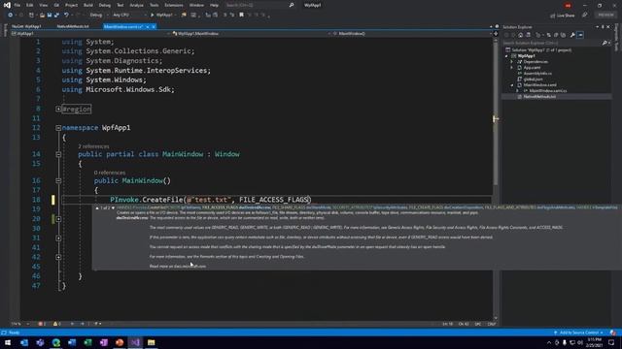Show previous overload in signature tooltip
This screenshot has height=349, width=622.
point(97,207)
